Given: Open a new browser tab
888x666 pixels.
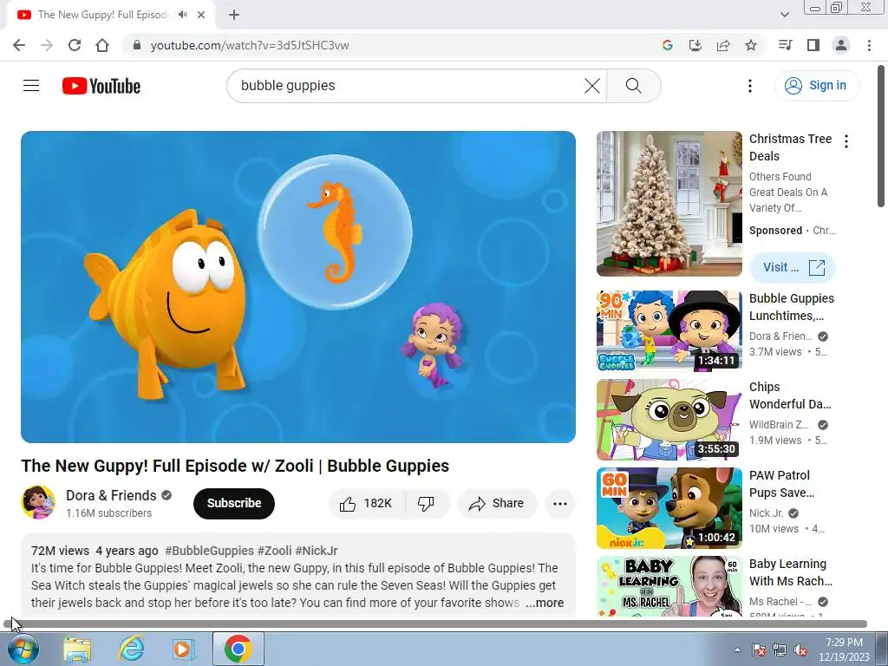Looking at the screenshot, I should (234, 15).
